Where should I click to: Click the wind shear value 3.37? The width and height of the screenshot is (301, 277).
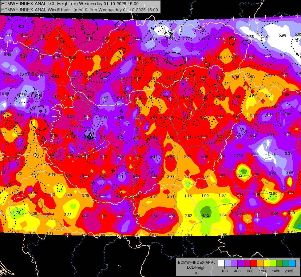point(289,153)
